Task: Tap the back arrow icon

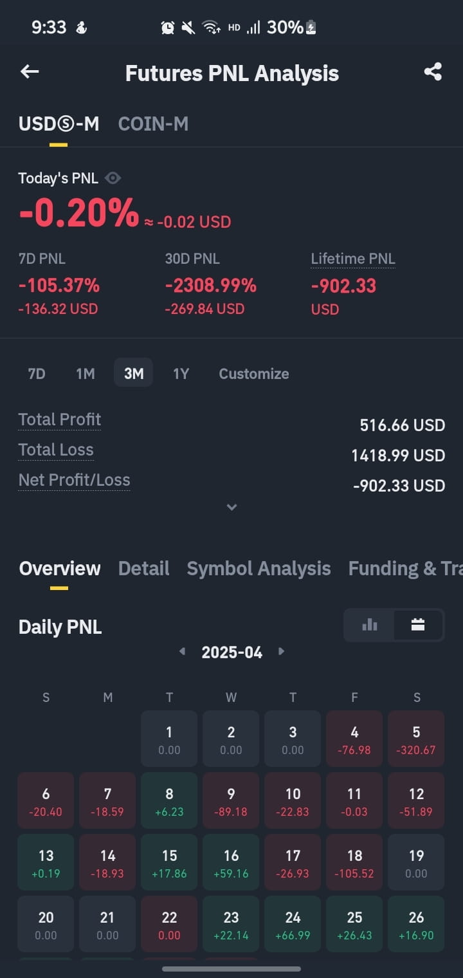Action: 30,71
